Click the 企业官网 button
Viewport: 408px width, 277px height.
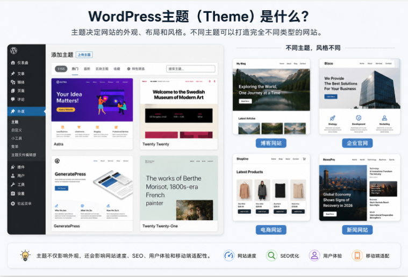357,143
